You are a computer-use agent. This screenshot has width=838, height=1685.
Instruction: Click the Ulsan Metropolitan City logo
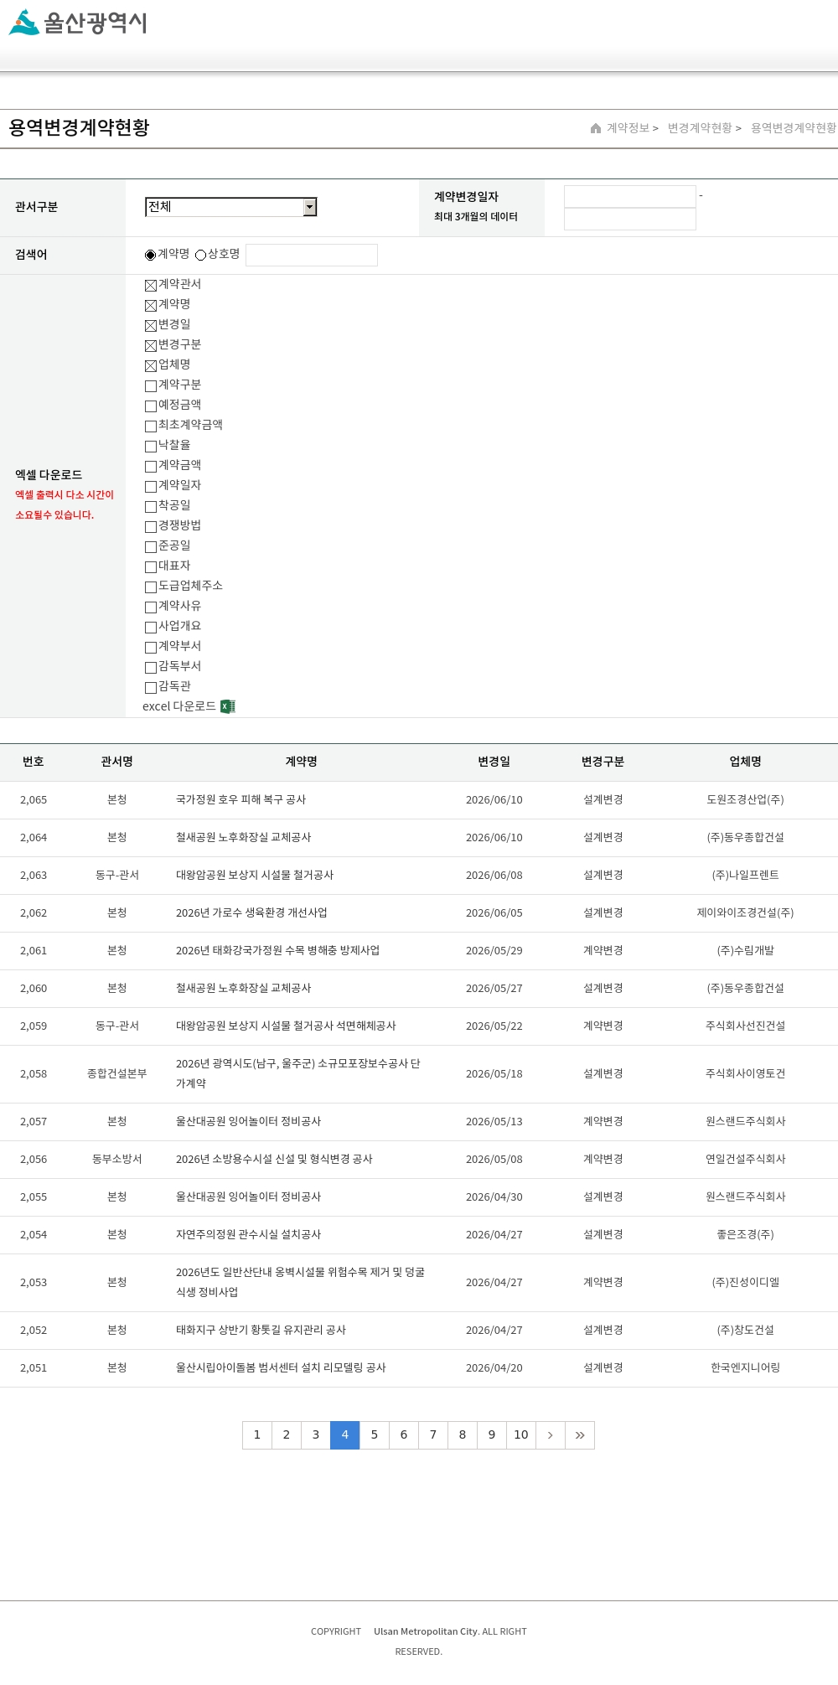[78, 23]
